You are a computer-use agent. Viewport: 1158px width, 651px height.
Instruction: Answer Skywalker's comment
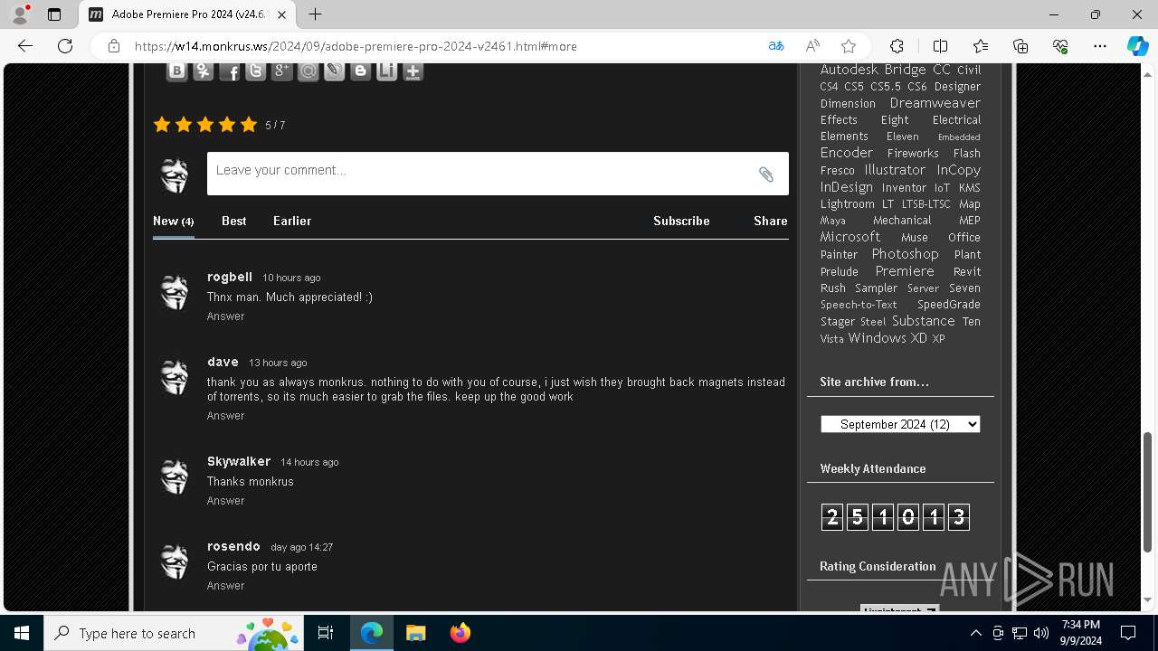coord(225,501)
